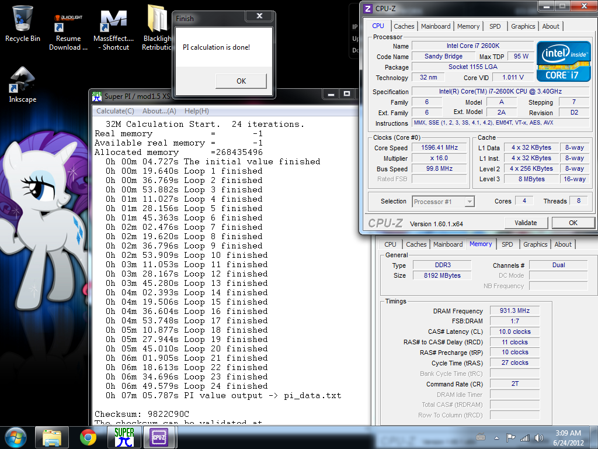Click the Multiplier x 16.0 field
The width and height of the screenshot is (598, 449).
(439, 158)
